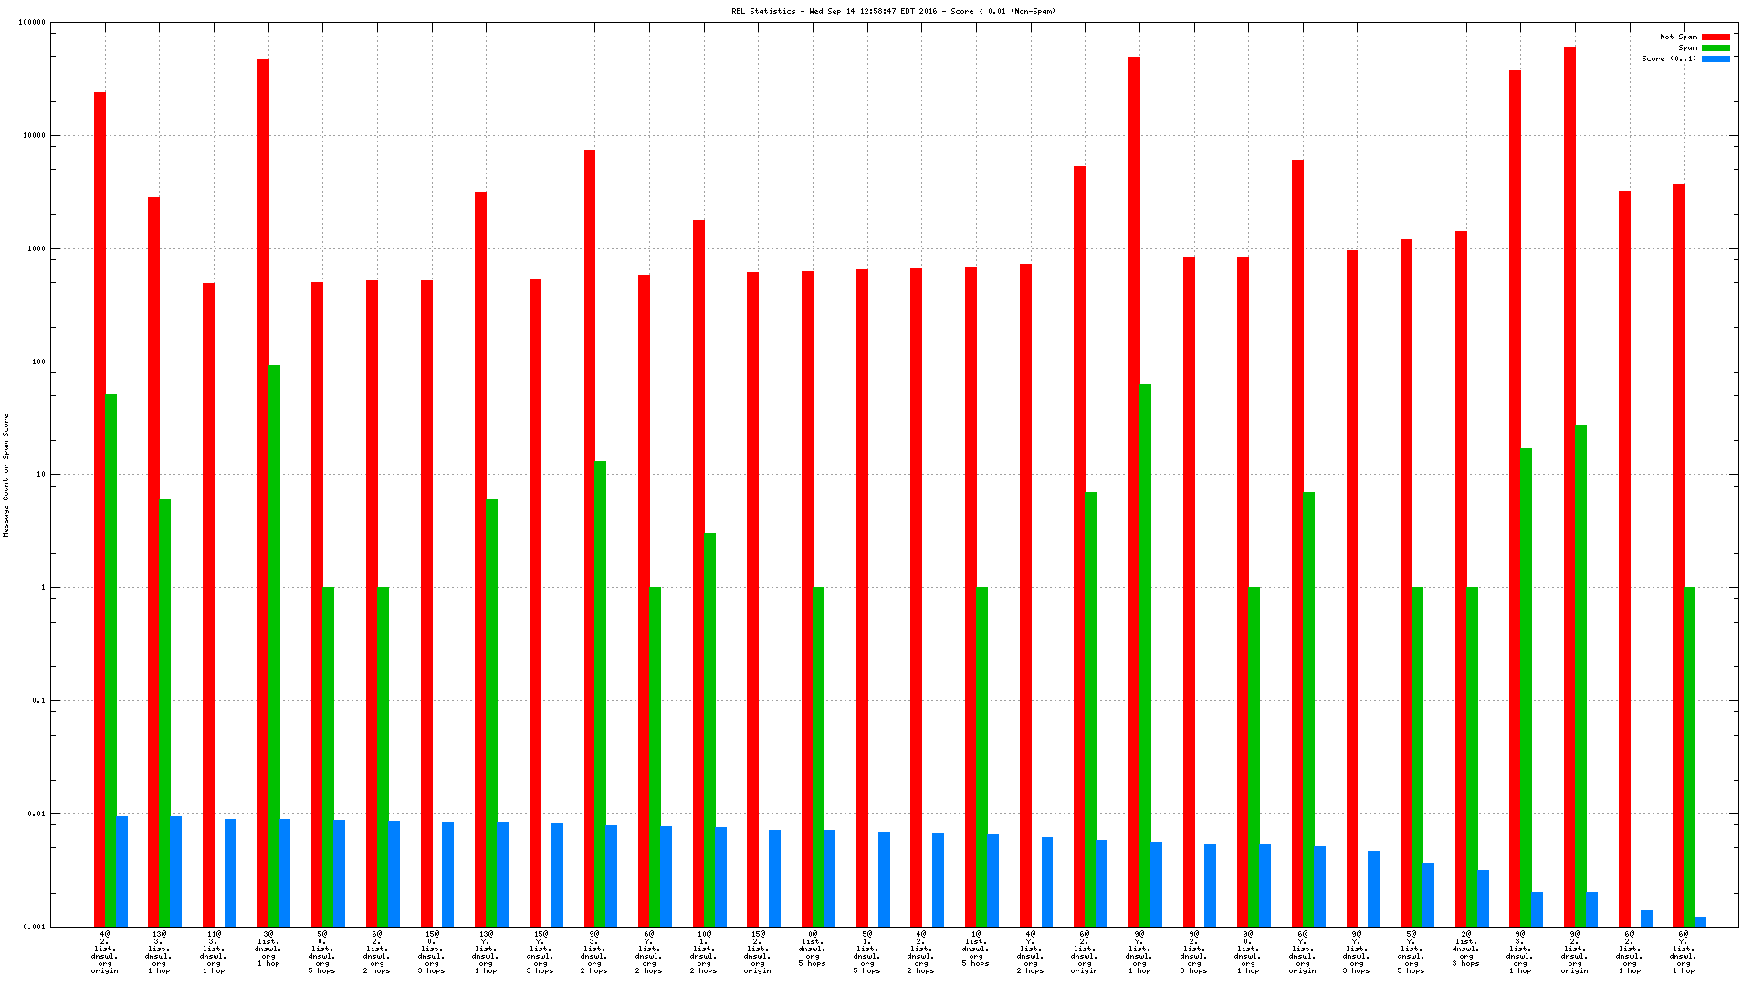The width and height of the screenshot is (1753, 986).
Task: Click the 100000 y-axis tick label
Action: pos(32,23)
